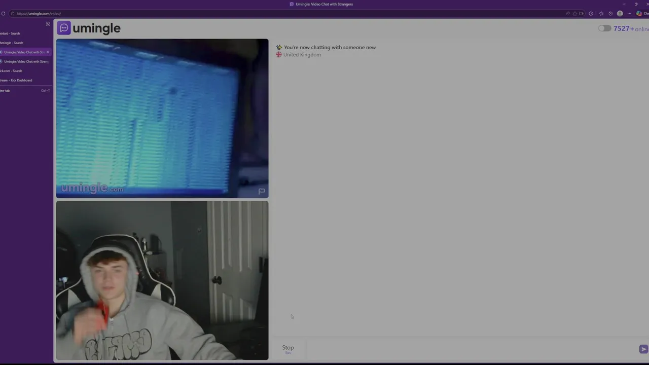Screen dimensions: 649x365
Task: Close the active Umingle Video Chat tab
Action: click(48, 52)
